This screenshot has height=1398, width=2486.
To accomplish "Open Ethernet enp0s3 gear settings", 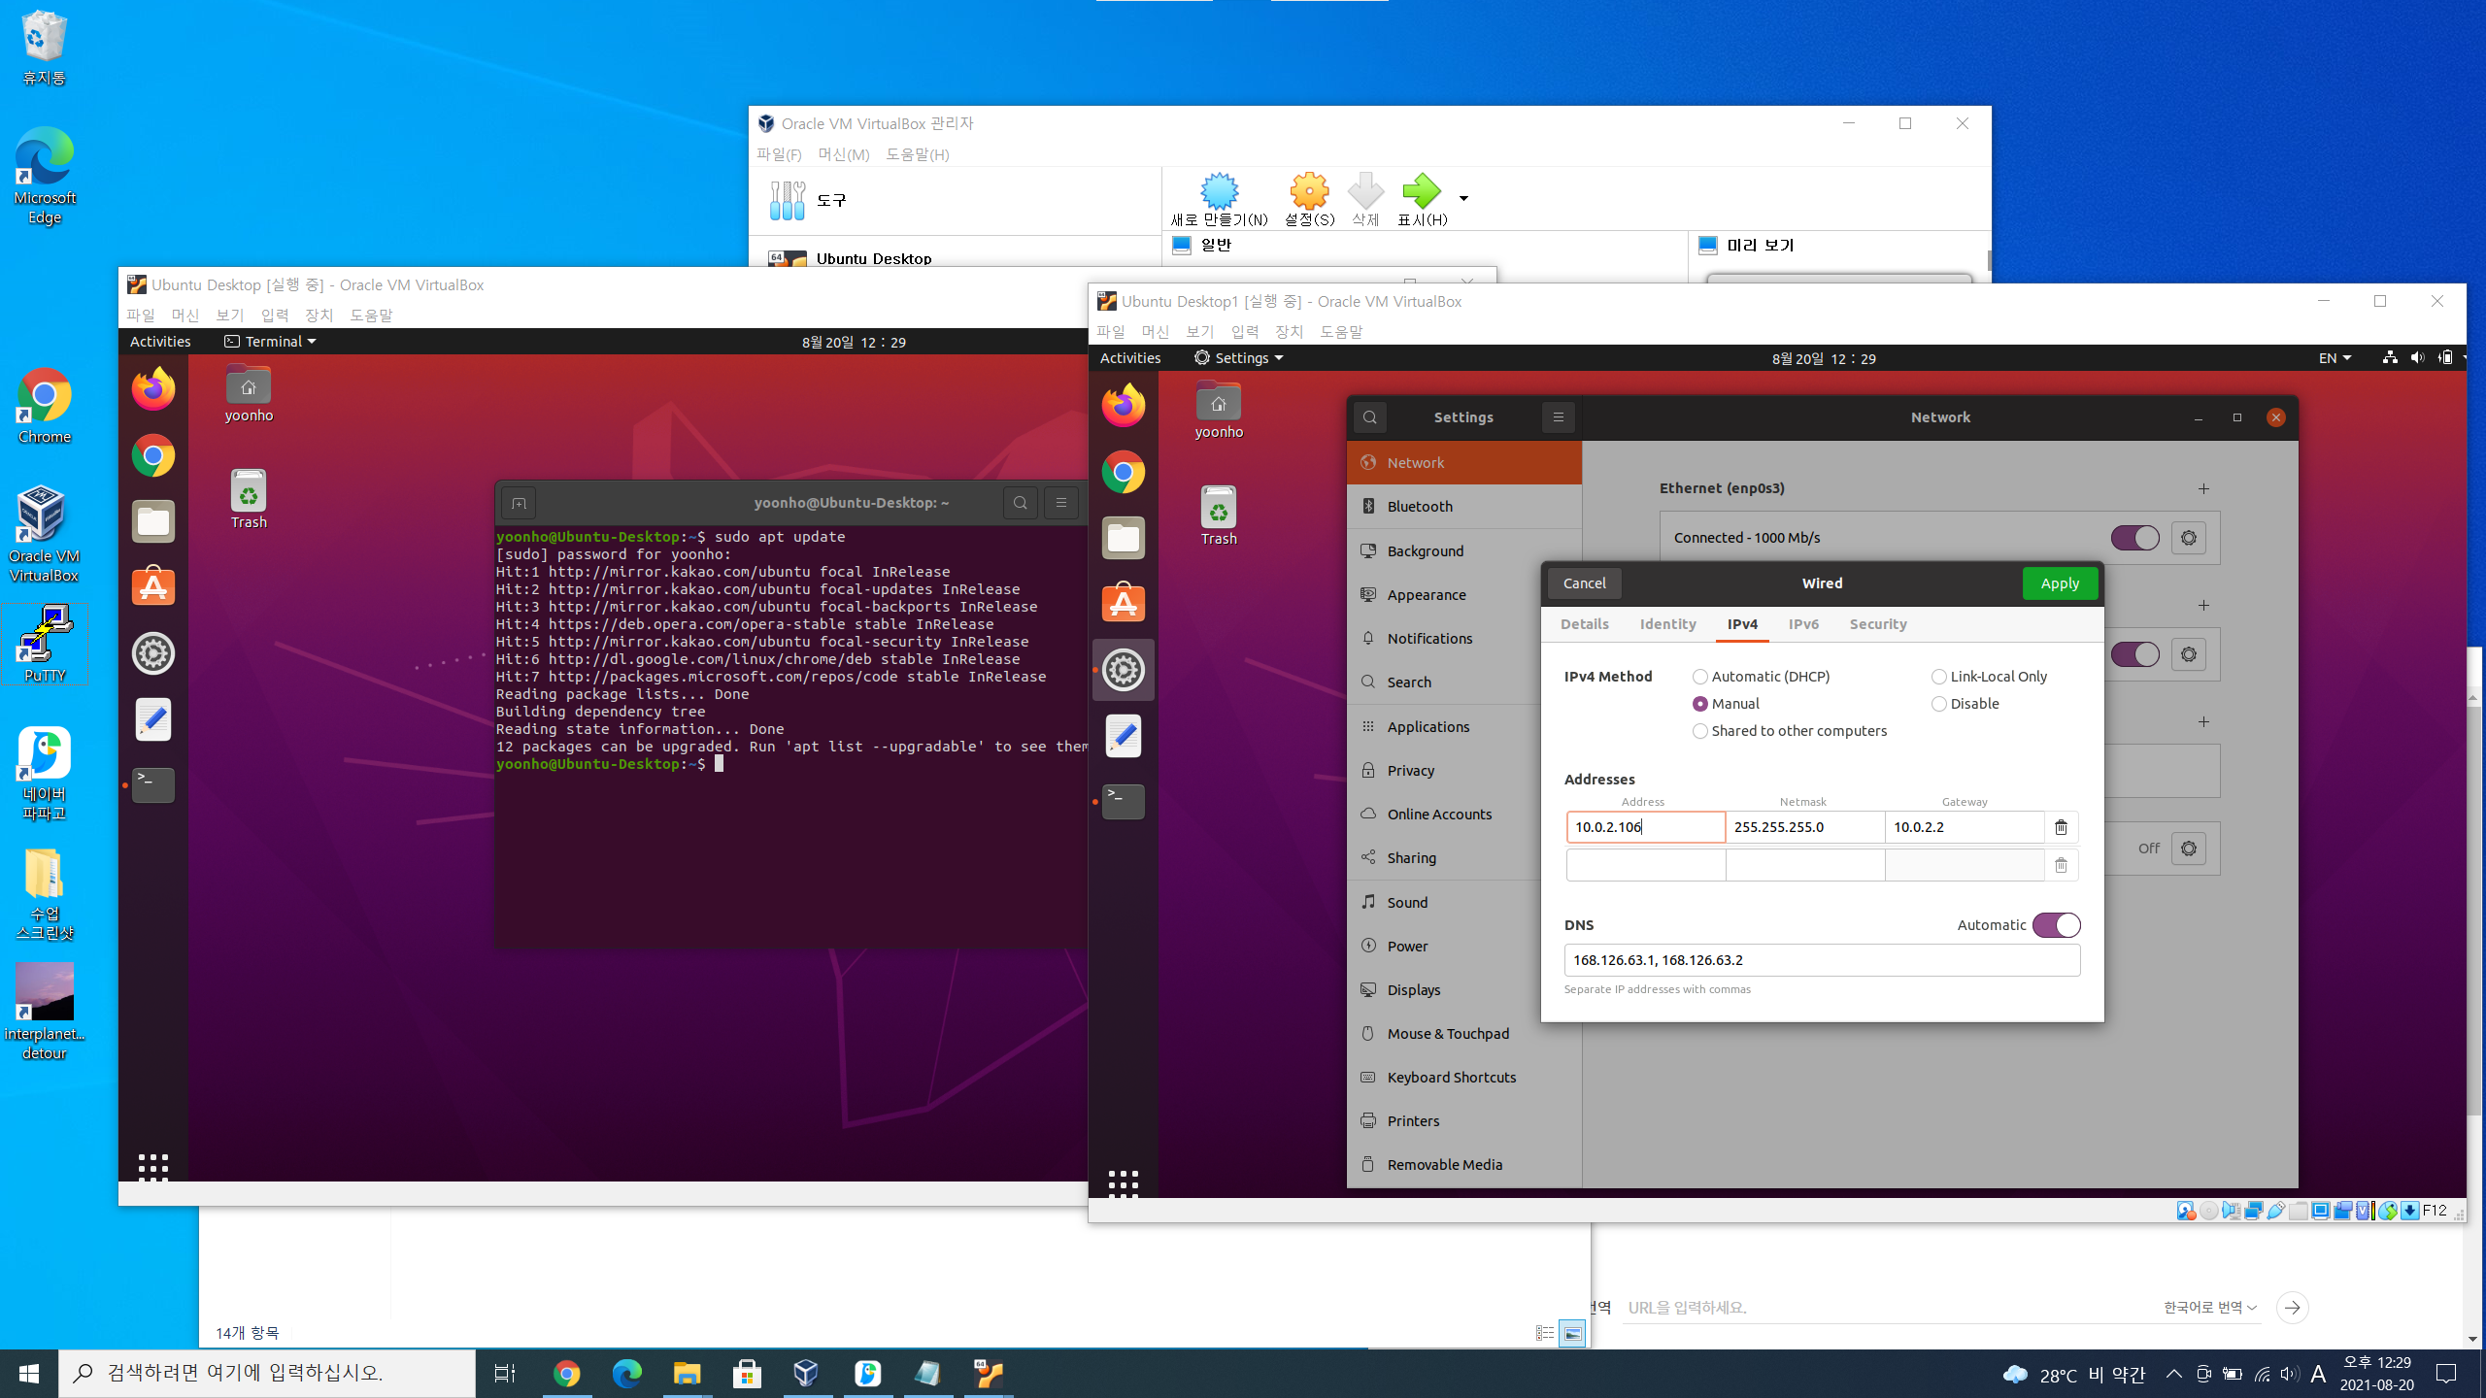I will click(x=2188, y=538).
